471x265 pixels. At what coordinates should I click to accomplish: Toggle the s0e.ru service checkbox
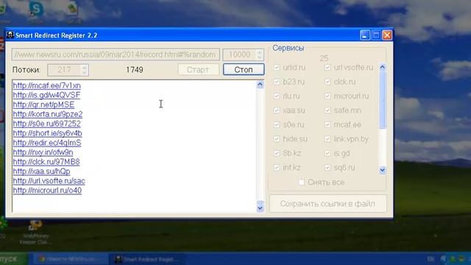[277, 124]
